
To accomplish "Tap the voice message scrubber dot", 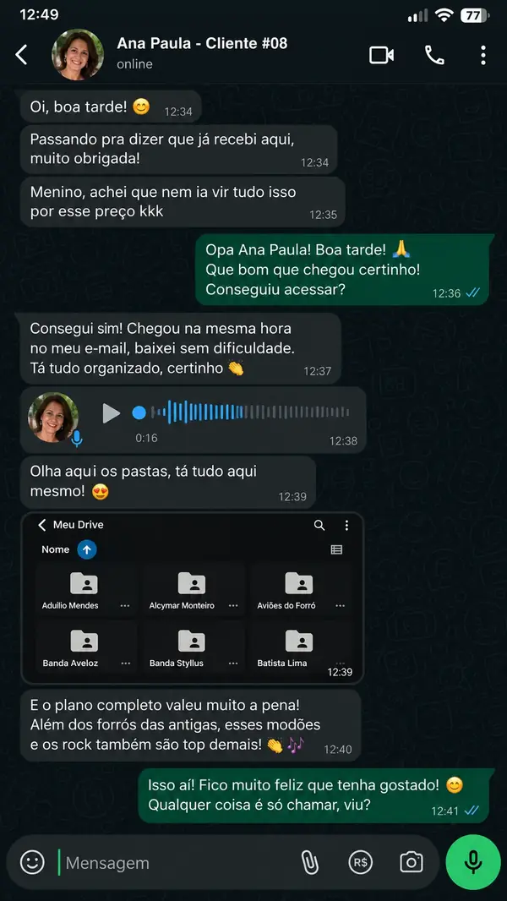I will [139, 412].
